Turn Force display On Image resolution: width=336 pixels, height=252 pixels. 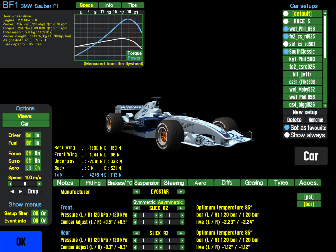pos(37,153)
